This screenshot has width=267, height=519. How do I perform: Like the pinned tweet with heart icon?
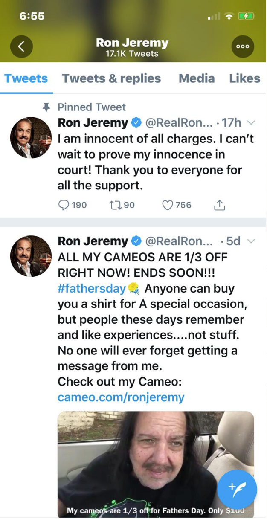pos(168,205)
